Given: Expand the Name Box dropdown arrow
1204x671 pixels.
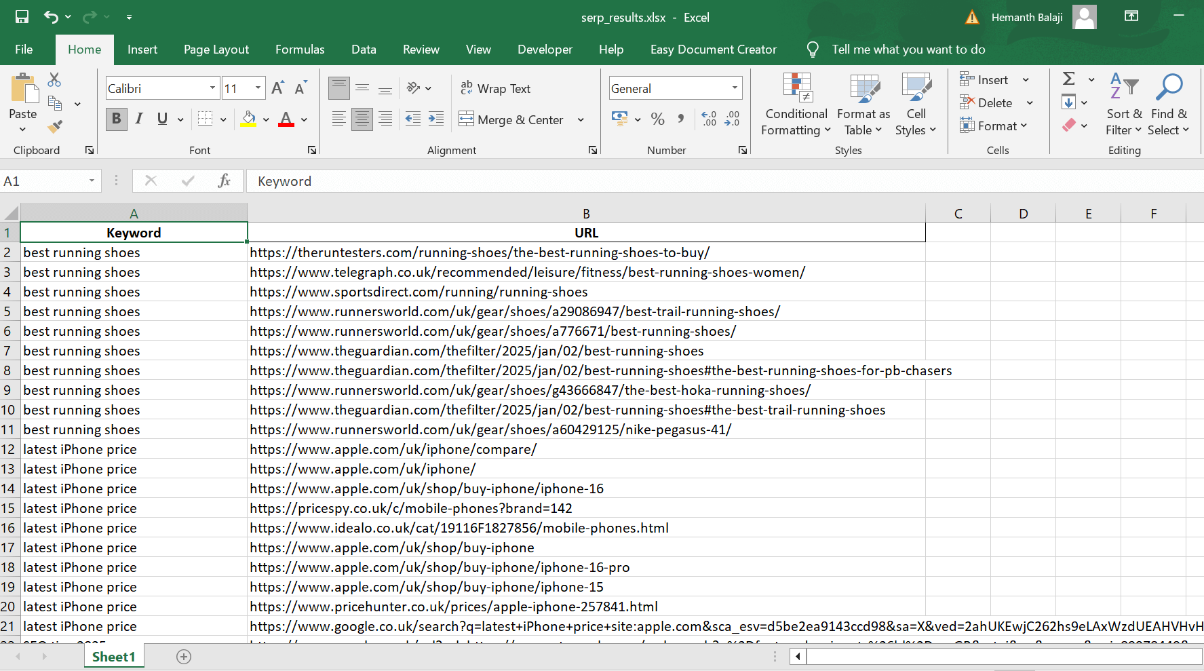Looking at the screenshot, I should point(92,180).
